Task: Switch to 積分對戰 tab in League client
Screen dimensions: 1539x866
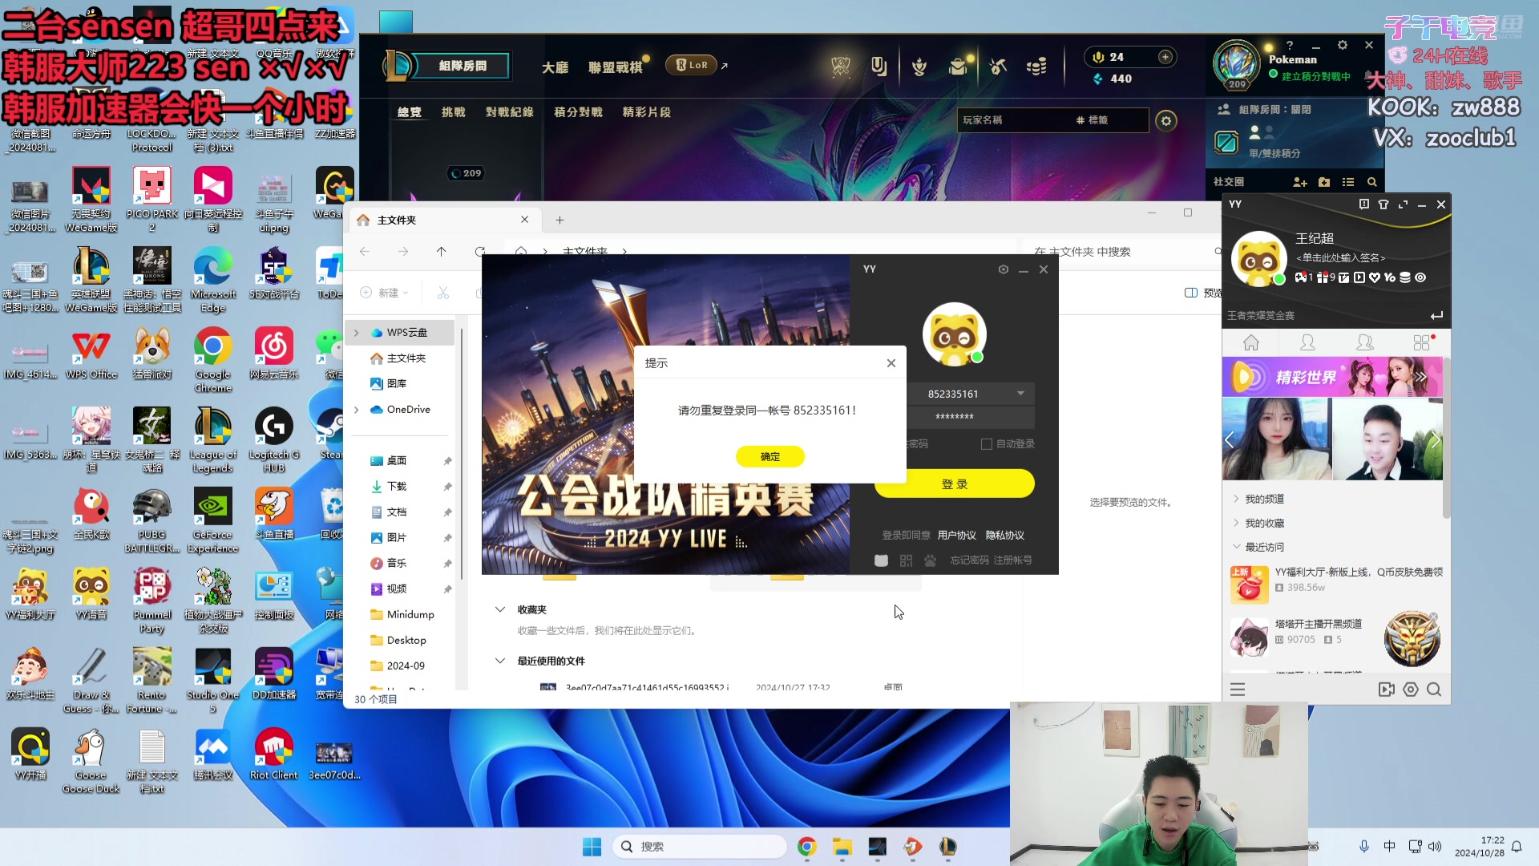Action: 578,112
